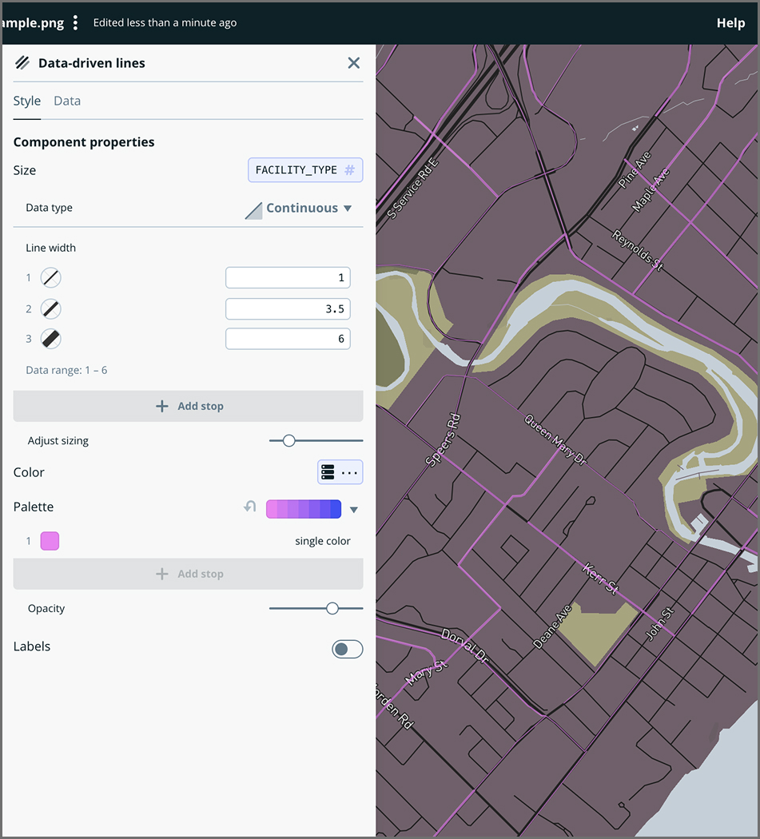Click the pencil icon for line width stop 2
The height and width of the screenshot is (839, 760).
(49, 308)
